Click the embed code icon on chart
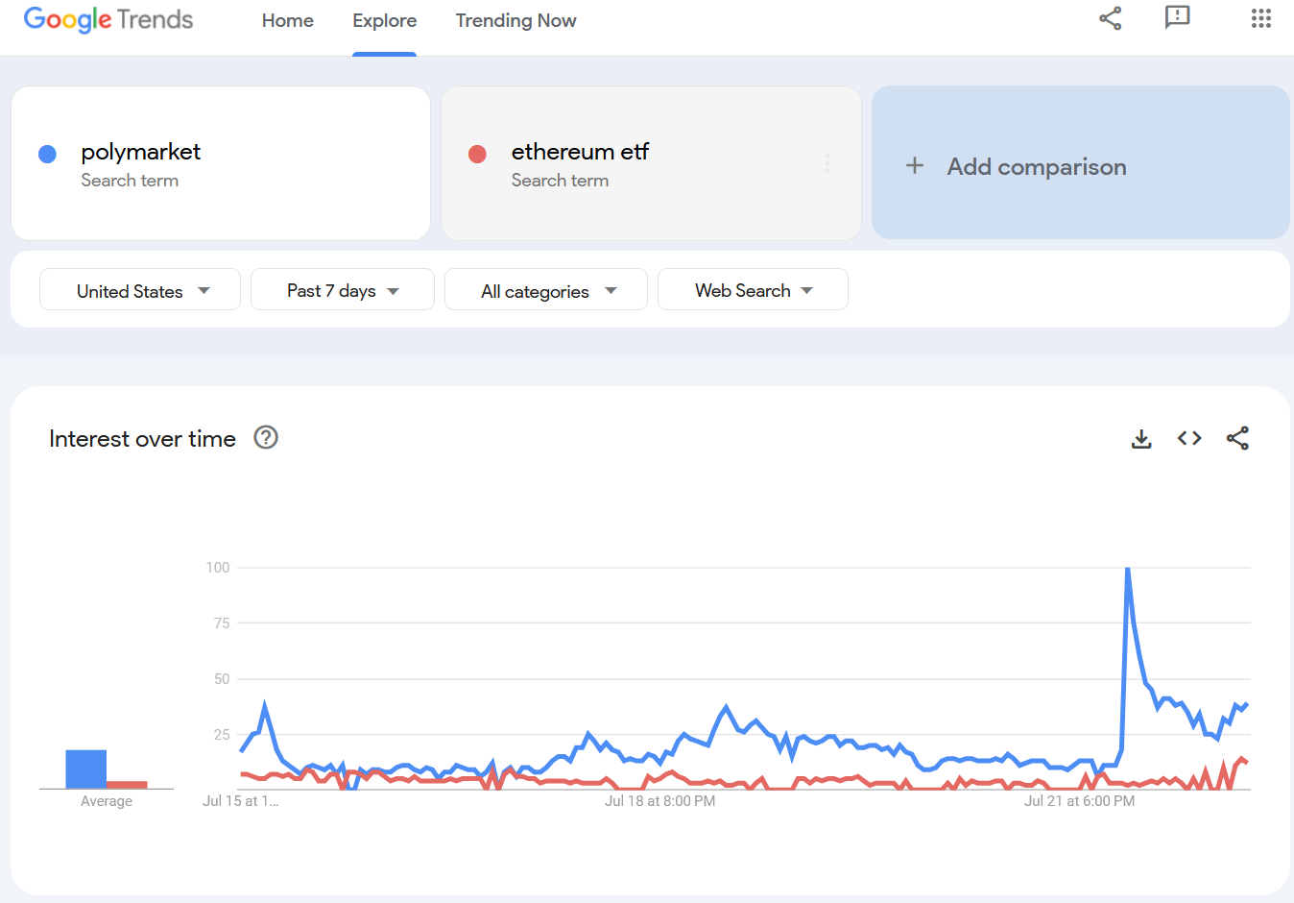 1189,438
